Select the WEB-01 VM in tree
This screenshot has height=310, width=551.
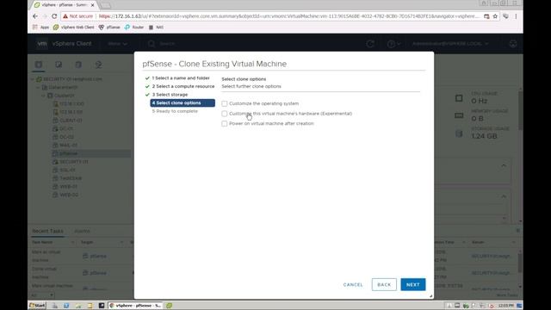coord(68,187)
